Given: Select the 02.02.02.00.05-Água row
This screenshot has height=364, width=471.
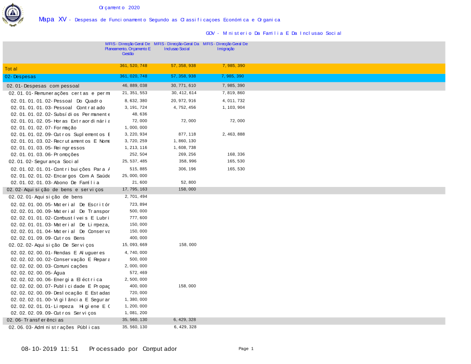Looking at the screenshot, I should [44, 273].
